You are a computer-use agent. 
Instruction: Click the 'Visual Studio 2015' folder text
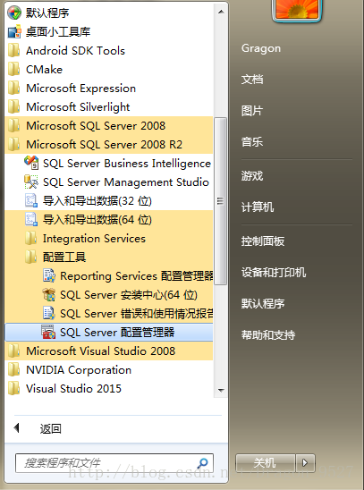(x=73, y=388)
